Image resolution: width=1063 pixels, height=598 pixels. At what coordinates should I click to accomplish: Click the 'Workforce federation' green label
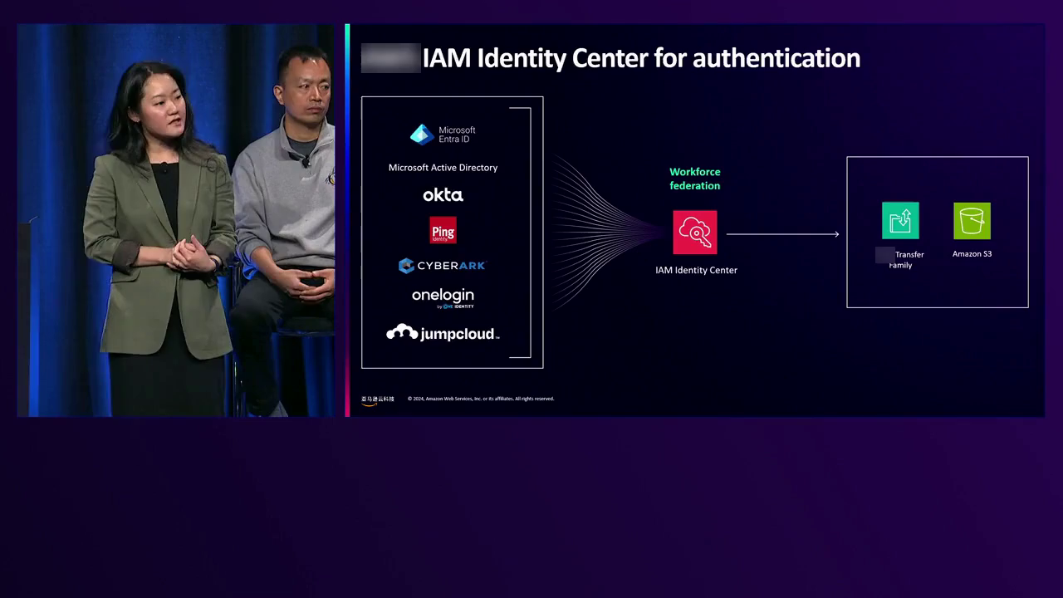coord(695,179)
